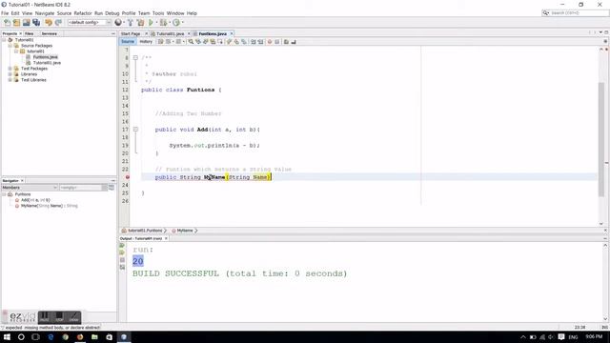Click the Cortana search circle on taskbar

21,337
